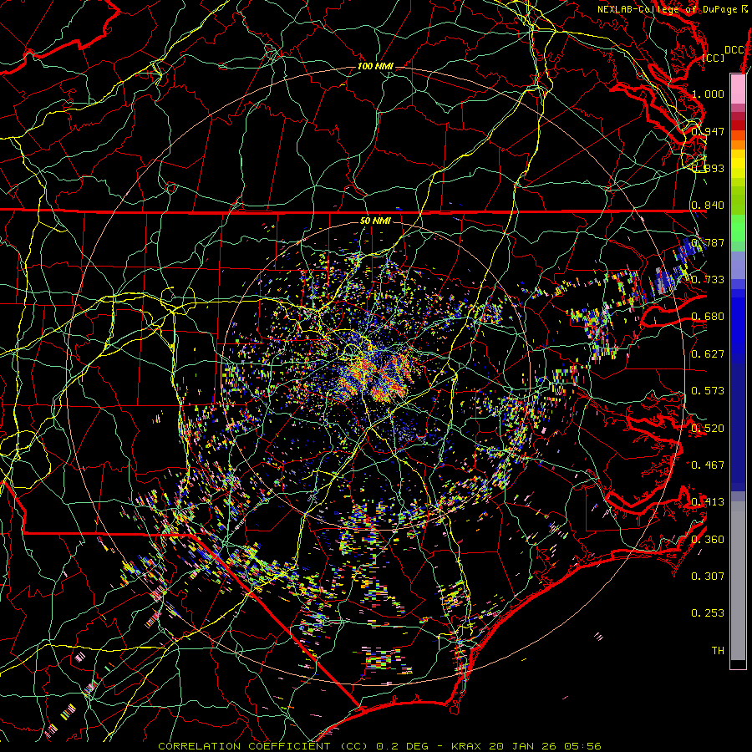
Task: Click the 0.627 scale value
Action: [708, 353]
